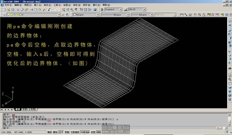Viewport: 232px width, 135px height.
Task: Toggle 捕捉 (Snap) in status bar
Action: (x=49, y=132)
